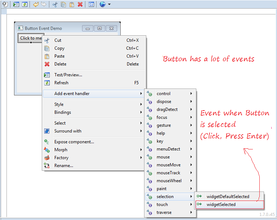277x220 pixels.
Task: Click the listener icon next to traverse
Action: point(149,212)
